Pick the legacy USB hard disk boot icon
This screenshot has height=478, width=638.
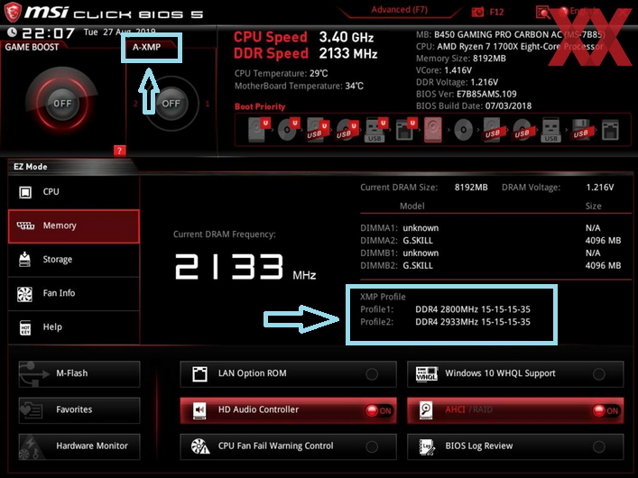tap(493, 130)
